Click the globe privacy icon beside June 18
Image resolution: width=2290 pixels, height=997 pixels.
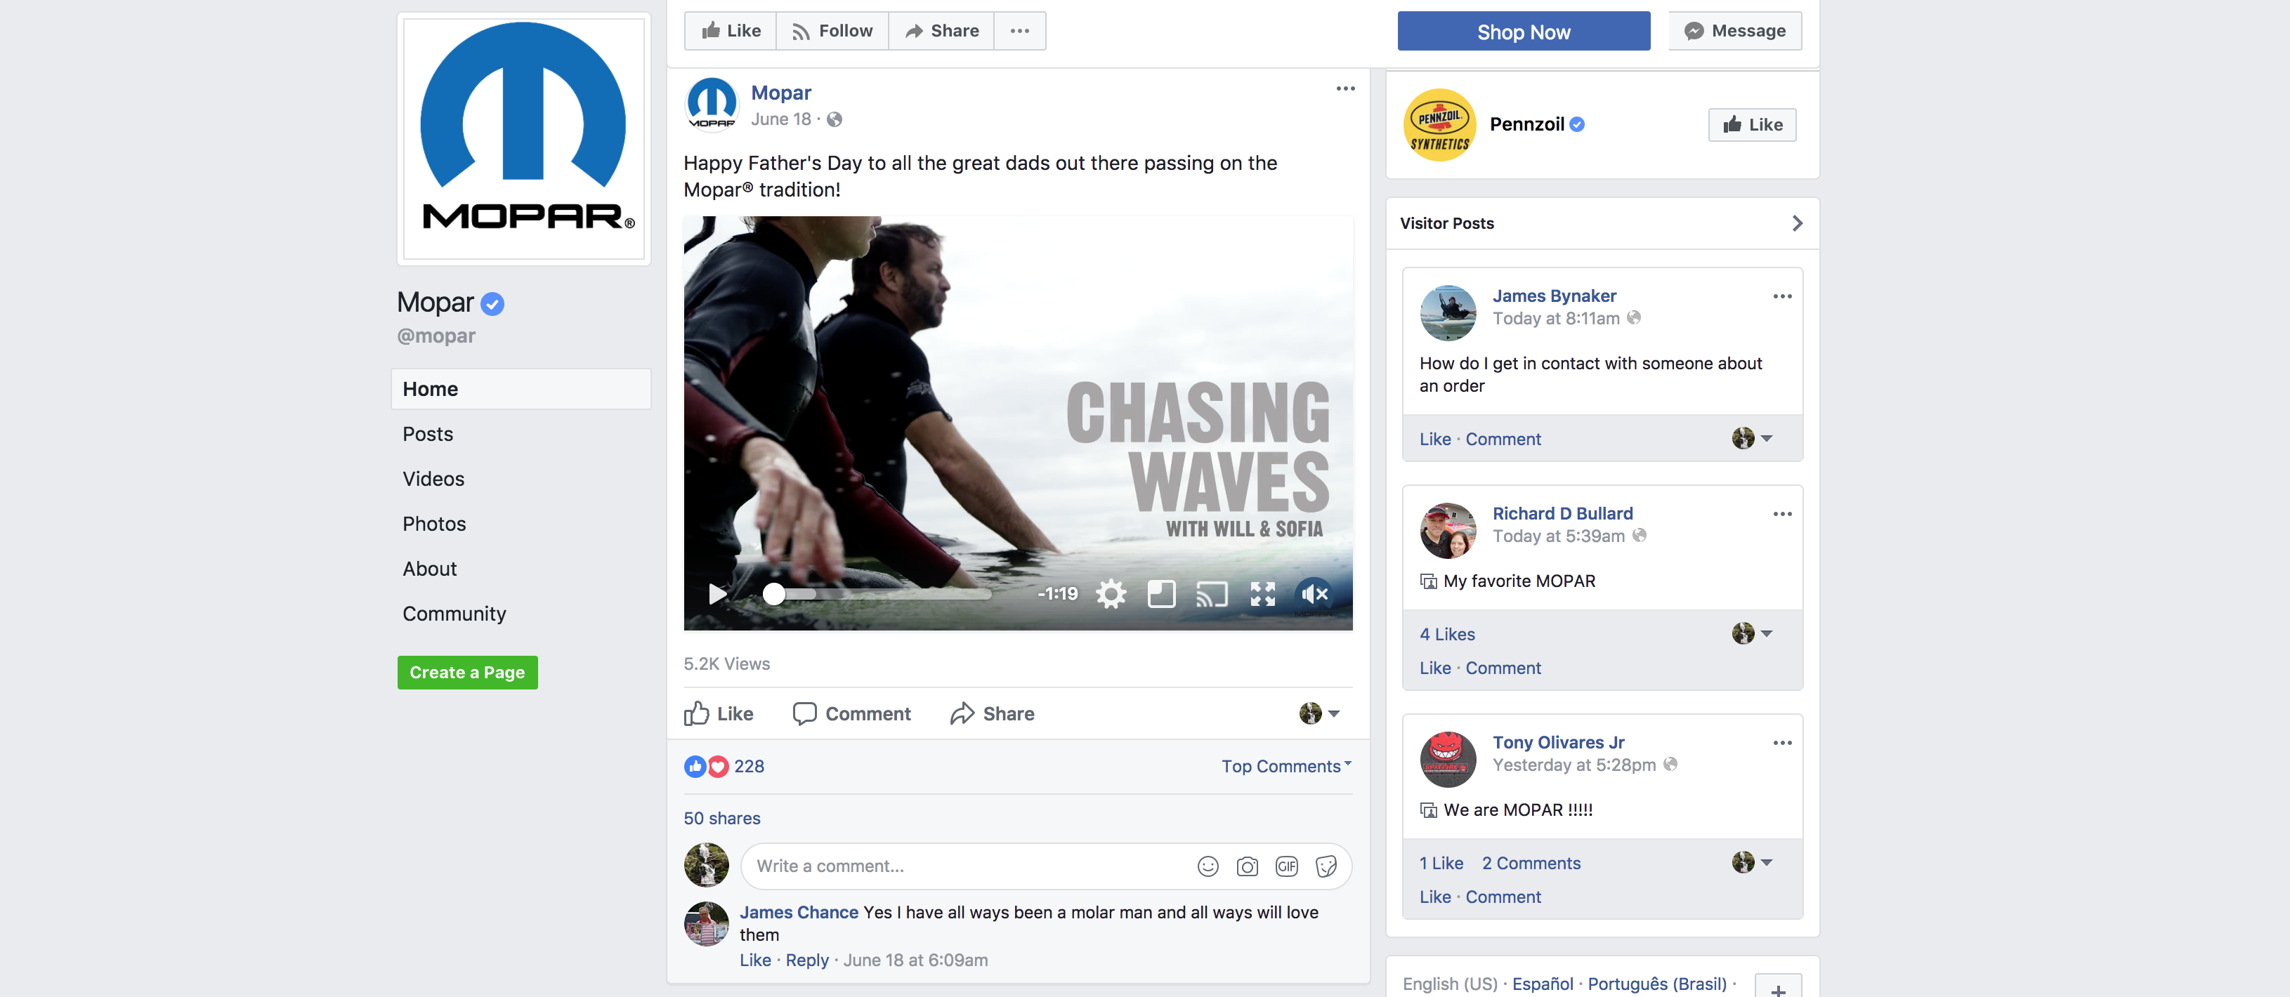(x=834, y=120)
